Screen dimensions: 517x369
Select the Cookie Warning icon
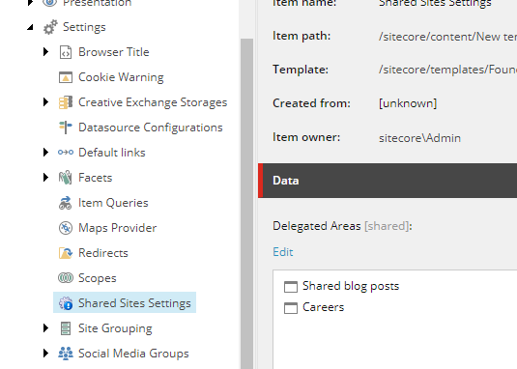[66, 77]
